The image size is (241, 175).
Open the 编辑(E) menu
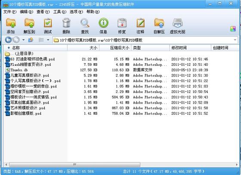[x=26, y=12]
